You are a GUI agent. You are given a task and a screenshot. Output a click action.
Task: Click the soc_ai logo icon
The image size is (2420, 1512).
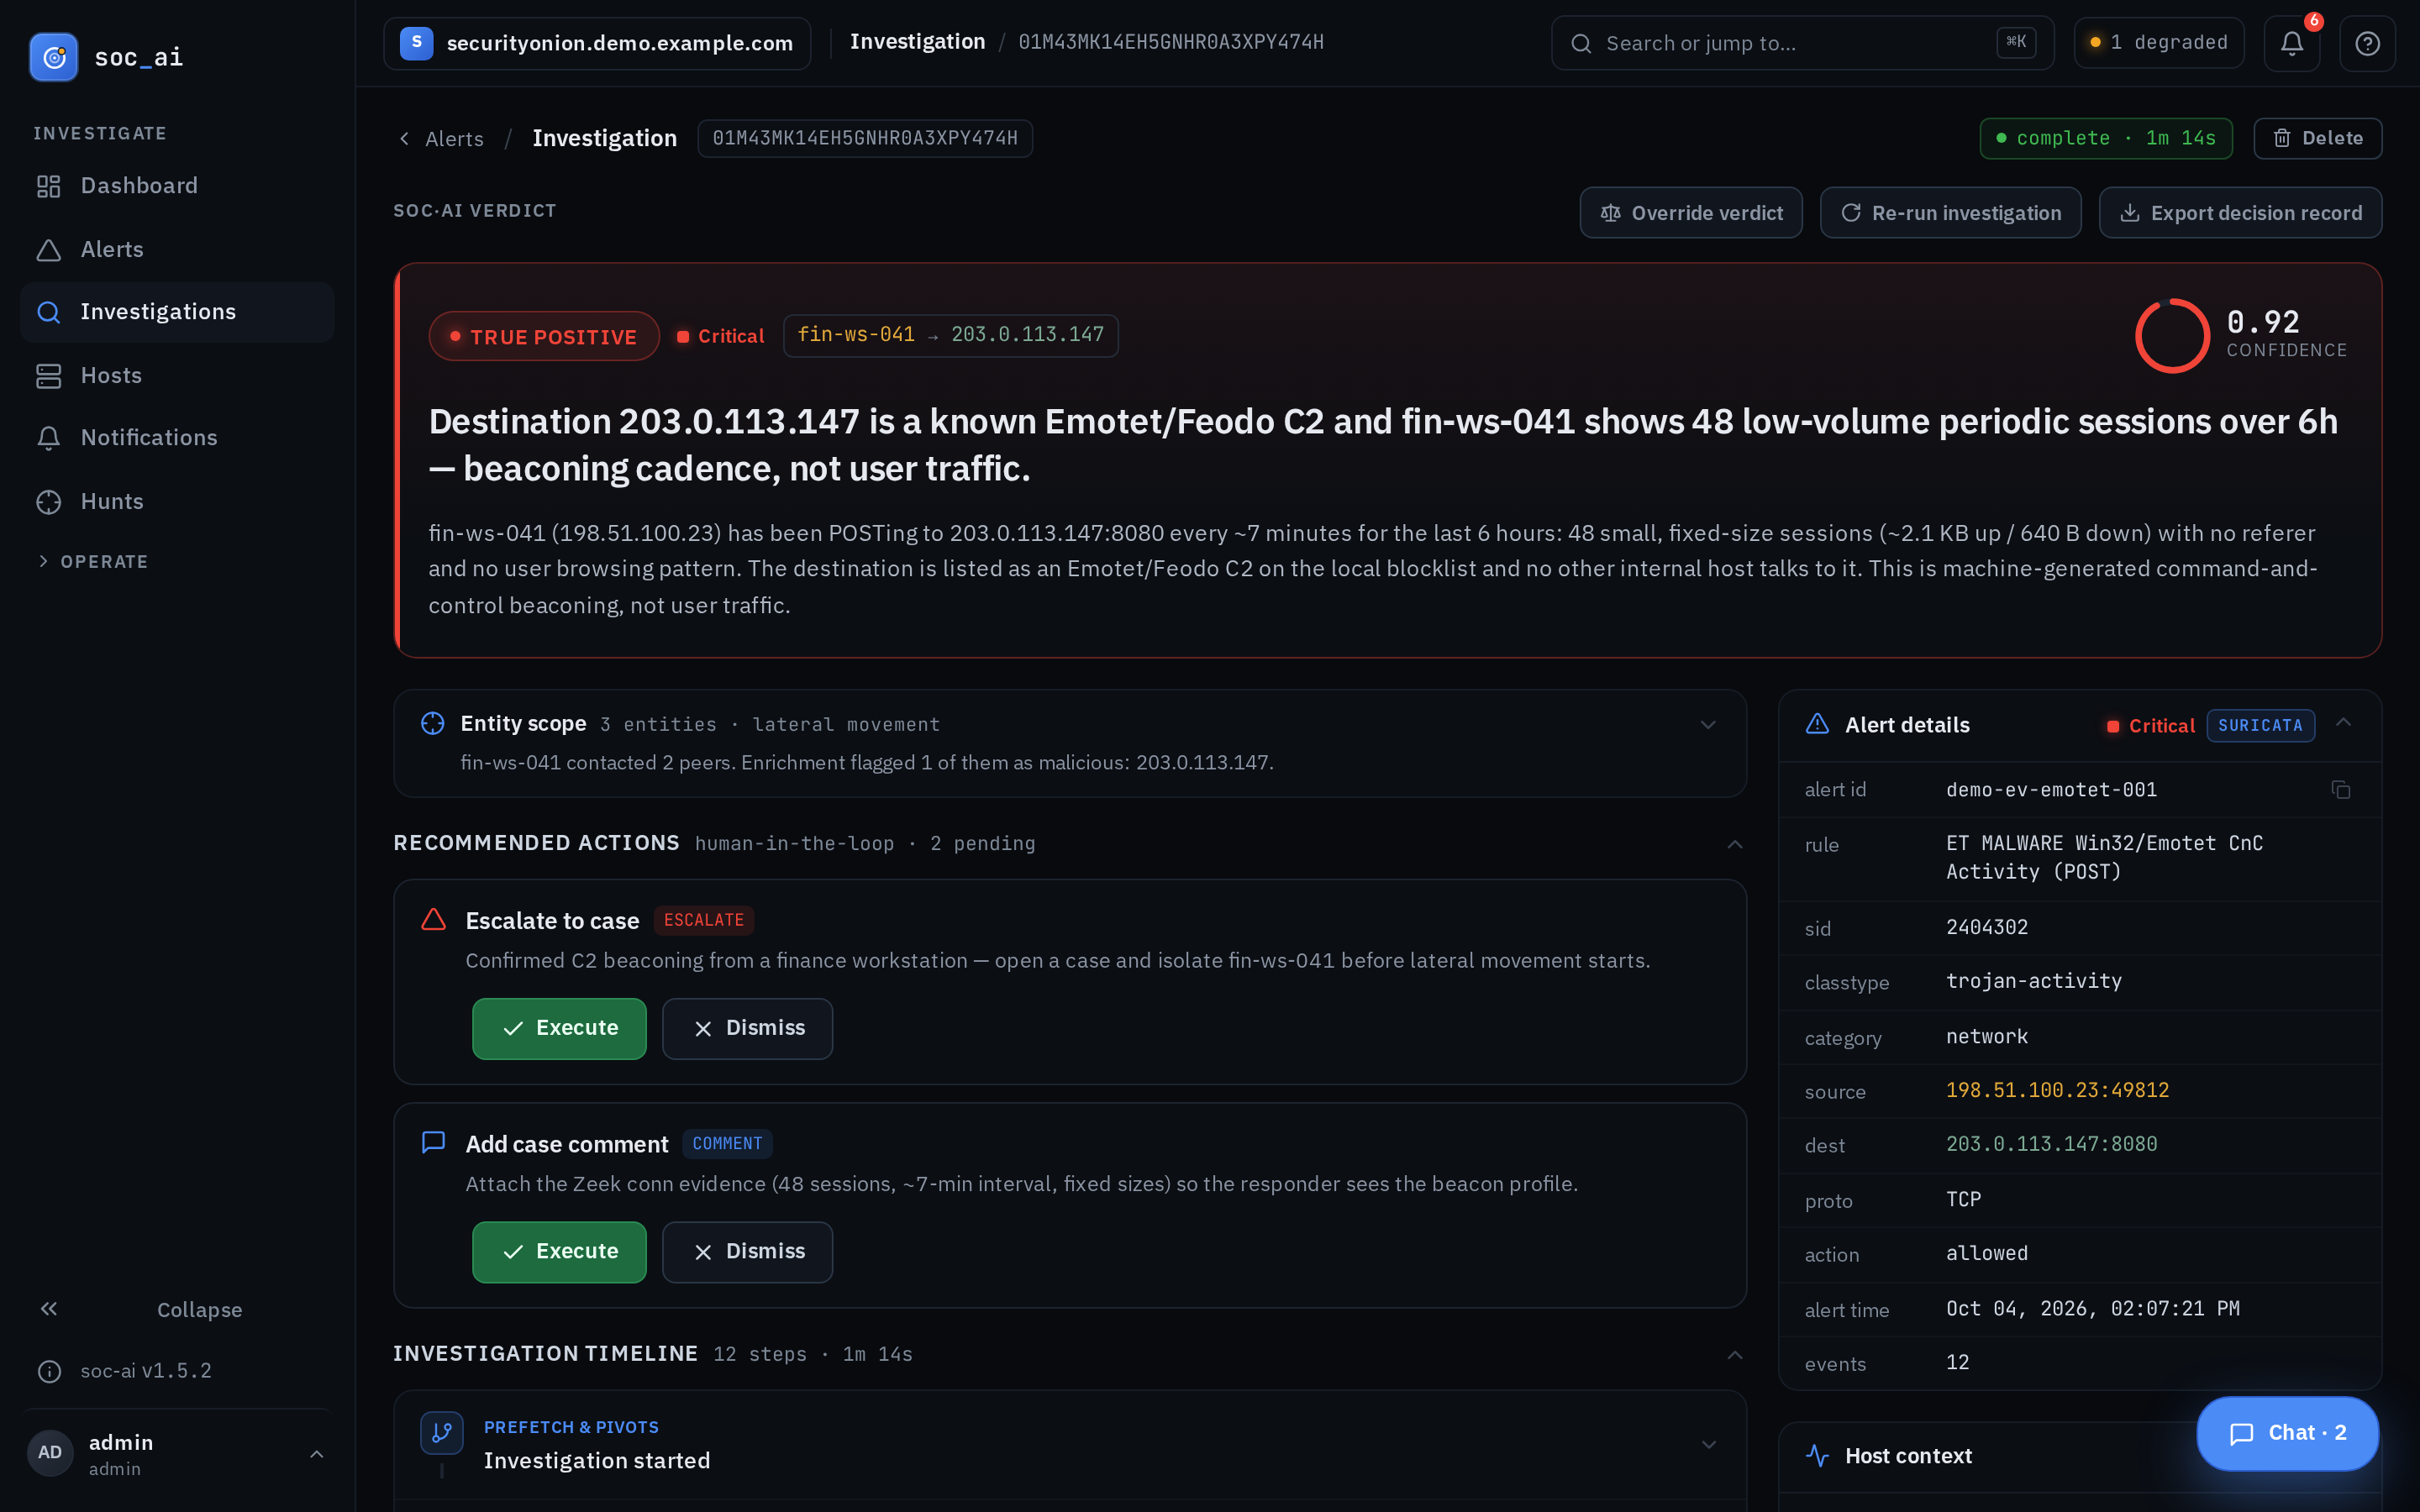(54, 57)
